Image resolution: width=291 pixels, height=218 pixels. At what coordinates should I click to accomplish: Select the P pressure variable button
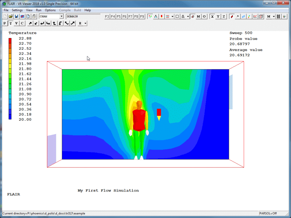coord(5,23)
